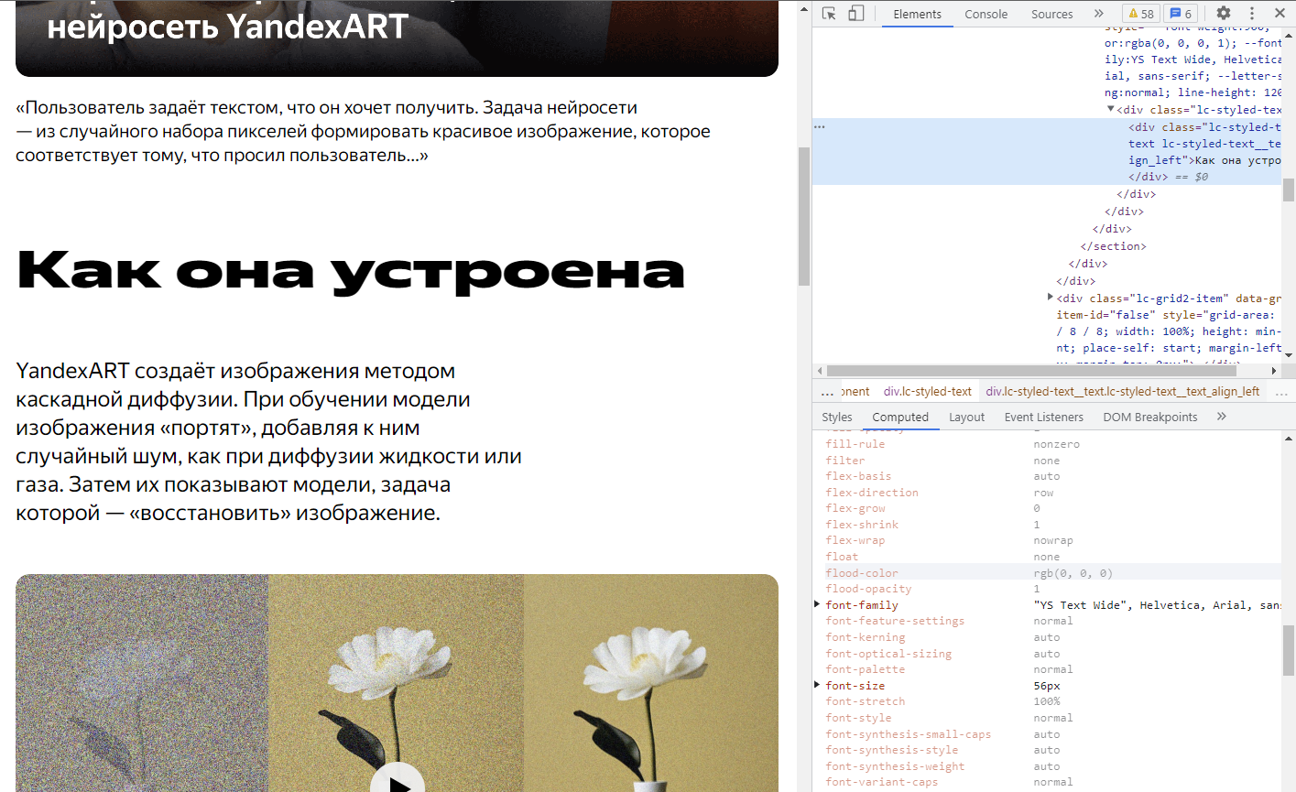Click the filter property name
This screenshot has width=1296, height=792.
click(844, 461)
